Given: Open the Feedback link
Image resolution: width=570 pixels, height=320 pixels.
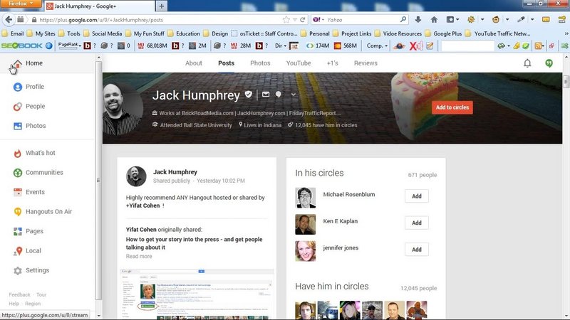Looking at the screenshot, I should pyautogui.click(x=20, y=294).
